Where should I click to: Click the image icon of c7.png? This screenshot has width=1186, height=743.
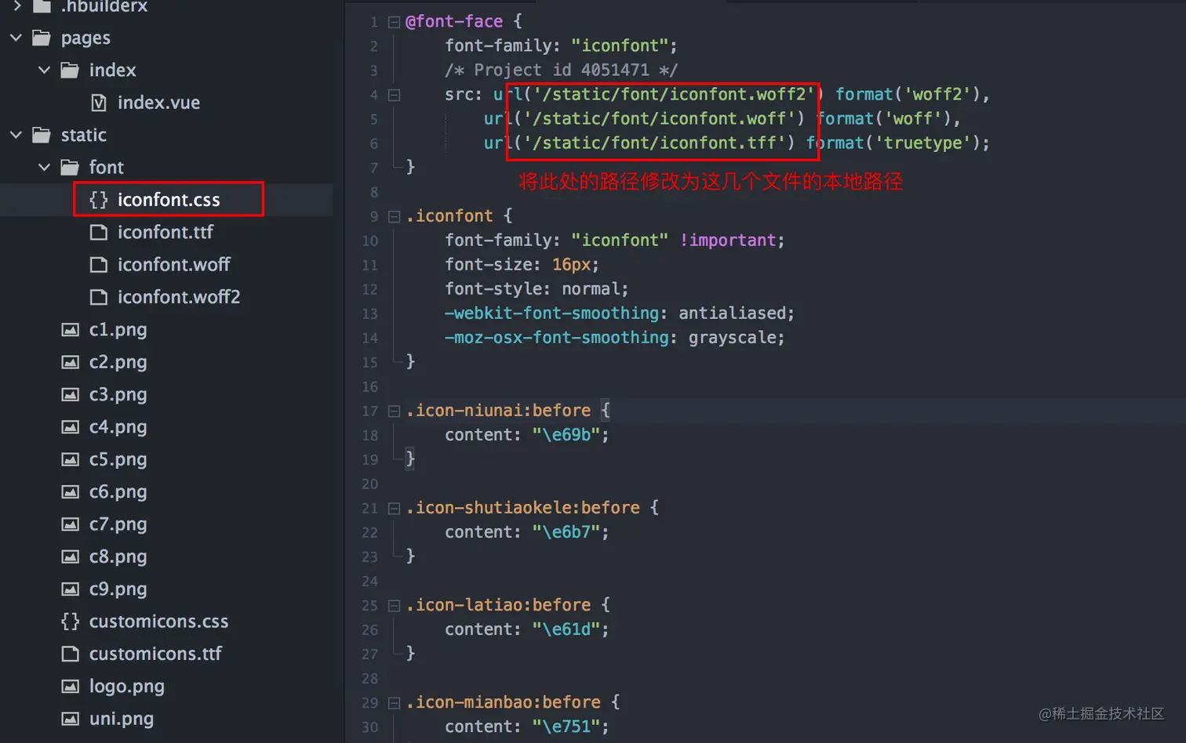(x=71, y=524)
